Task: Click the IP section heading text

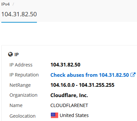Action: point(17,55)
